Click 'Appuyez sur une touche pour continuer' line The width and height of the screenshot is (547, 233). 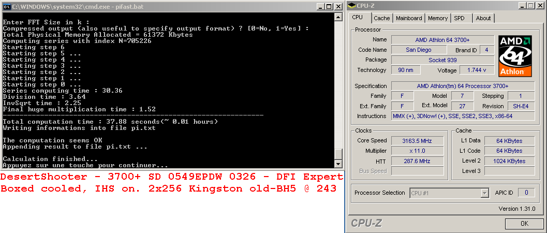click(x=85, y=165)
